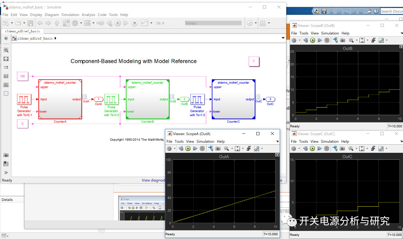Edit simulation stop time field 10.0
This screenshot has width=403, height=239.
point(167,23)
